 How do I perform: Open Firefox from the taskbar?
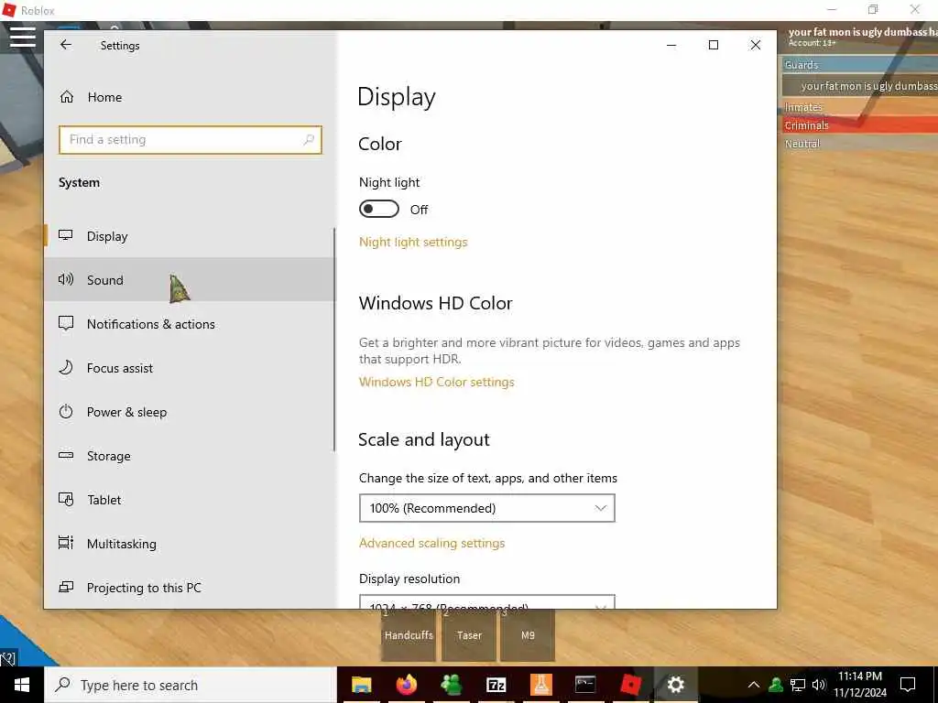[x=406, y=685]
